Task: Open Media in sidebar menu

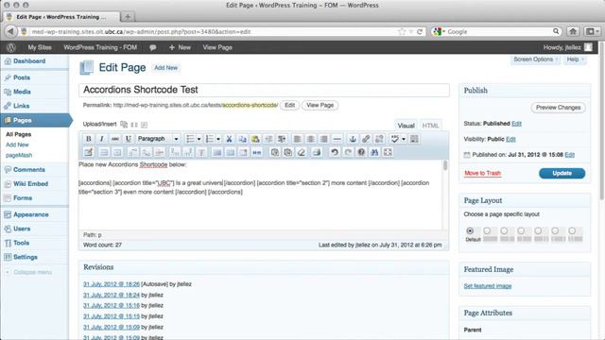Action: coord(22,92)
